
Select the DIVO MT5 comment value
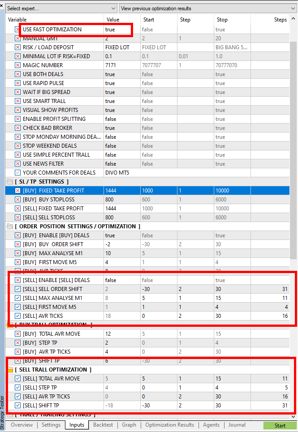177,172
